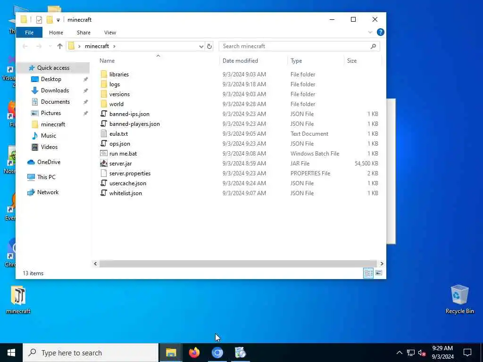The height and width of the screenshot is (362, 483).
Task: Open the Home ribbon tab
Action: (x=56, y=33)
